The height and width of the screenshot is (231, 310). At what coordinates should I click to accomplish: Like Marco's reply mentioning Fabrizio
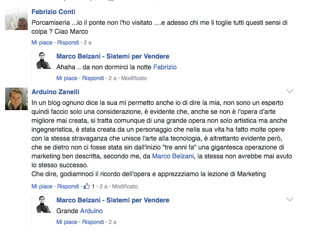tap(66, 78)
